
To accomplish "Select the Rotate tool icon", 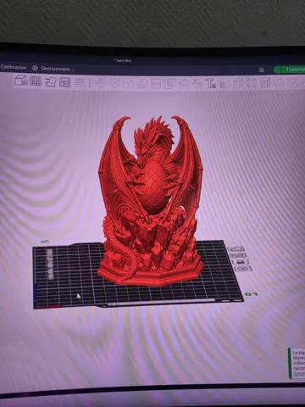I will click(114, 83).
